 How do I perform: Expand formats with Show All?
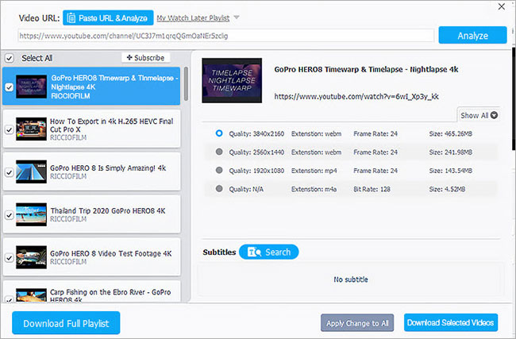coord(479,115)
